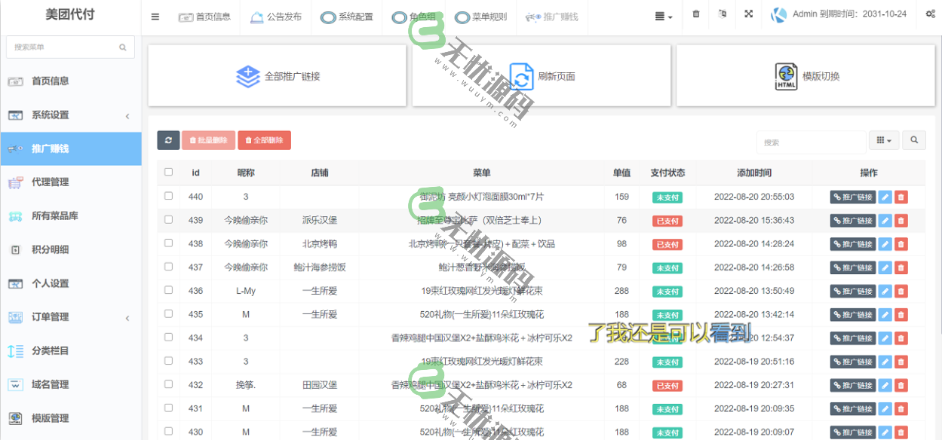Enter fullscreen via the expand arrows icon
This screenshot has height=440, width=942.
click(x=748, y=14)
